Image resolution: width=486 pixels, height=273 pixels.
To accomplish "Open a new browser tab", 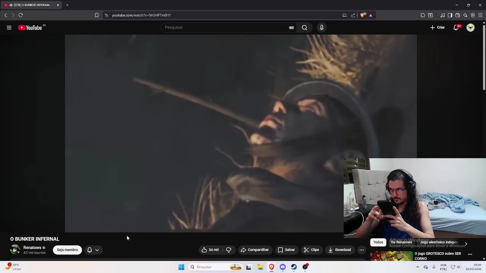I will pos(67,5).
